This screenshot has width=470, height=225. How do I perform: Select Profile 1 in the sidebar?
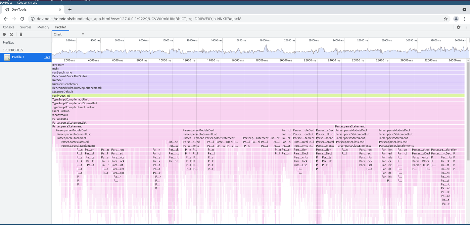click(18, 57)
